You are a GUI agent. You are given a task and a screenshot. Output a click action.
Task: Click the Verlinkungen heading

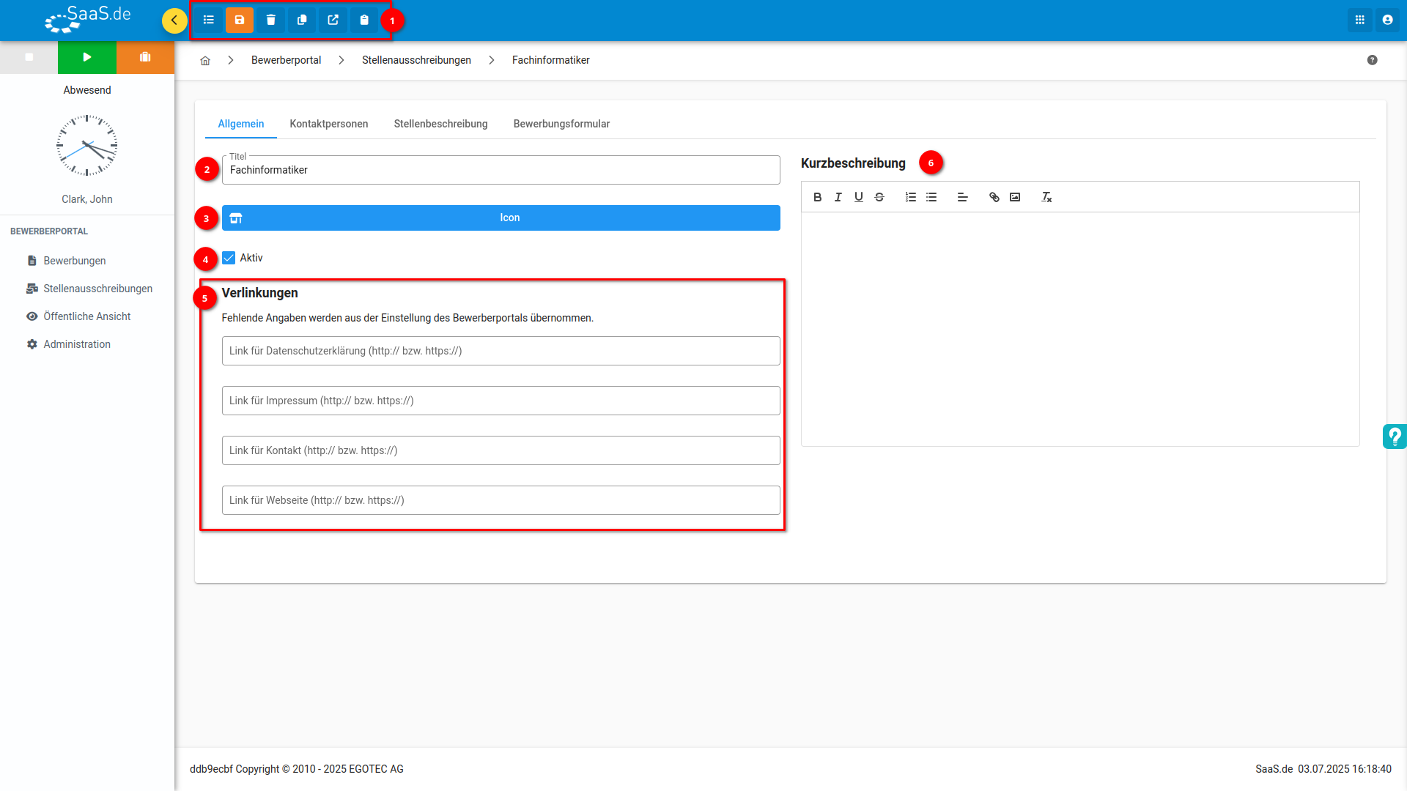pyautogui.click(x=260, y=293)
